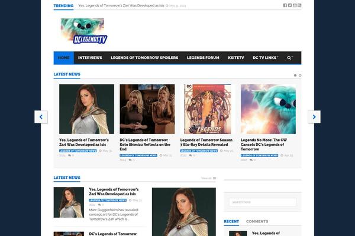Viewport: 355px width, 236px height.
Task: Click category tag under Legends No More card
Action: tap(260, 155)
